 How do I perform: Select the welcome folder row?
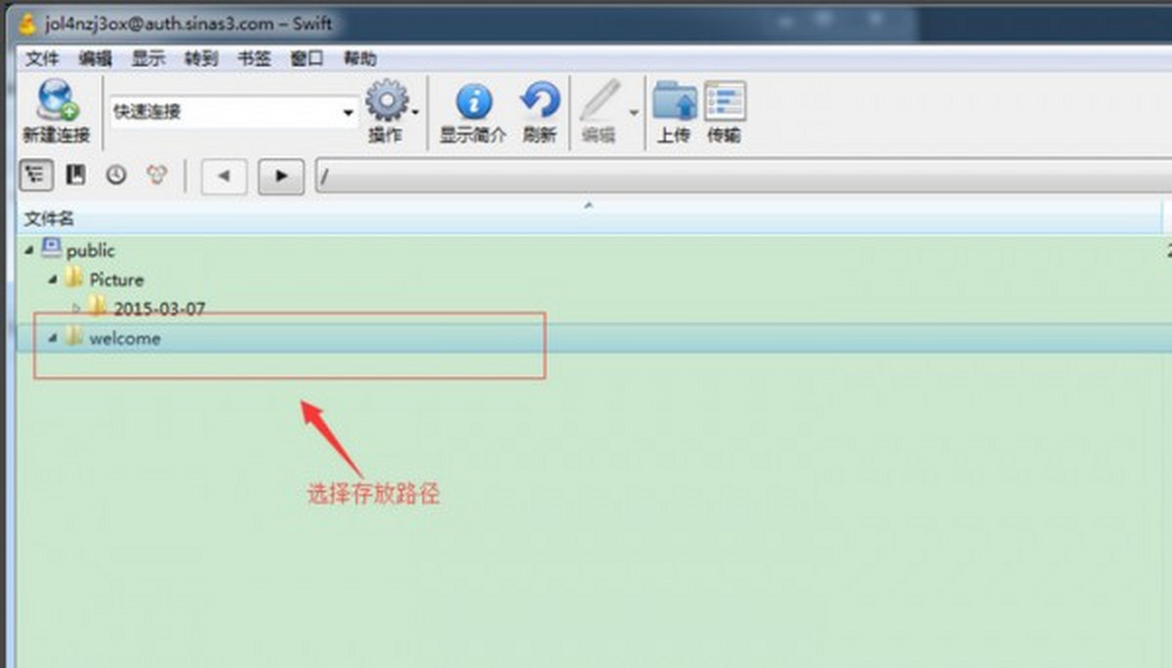125,339
